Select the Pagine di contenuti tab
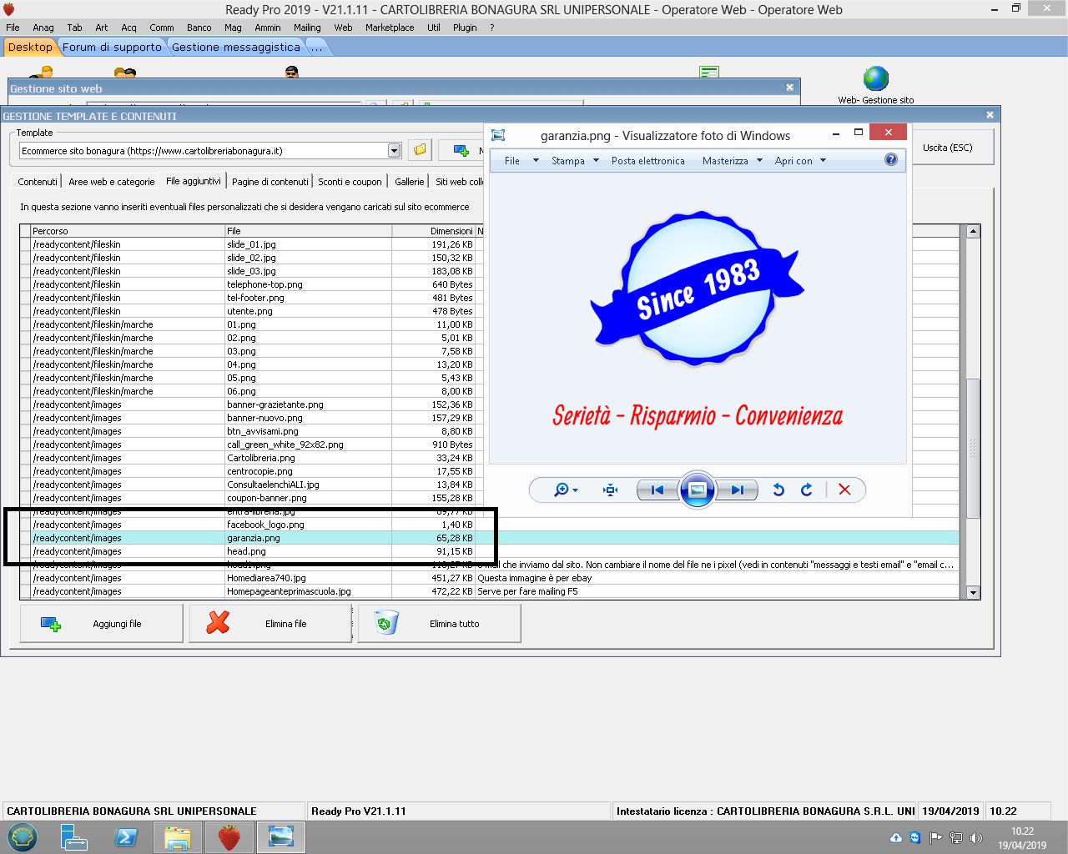This screenshot has height=854, width=1068. coord(270,181)
